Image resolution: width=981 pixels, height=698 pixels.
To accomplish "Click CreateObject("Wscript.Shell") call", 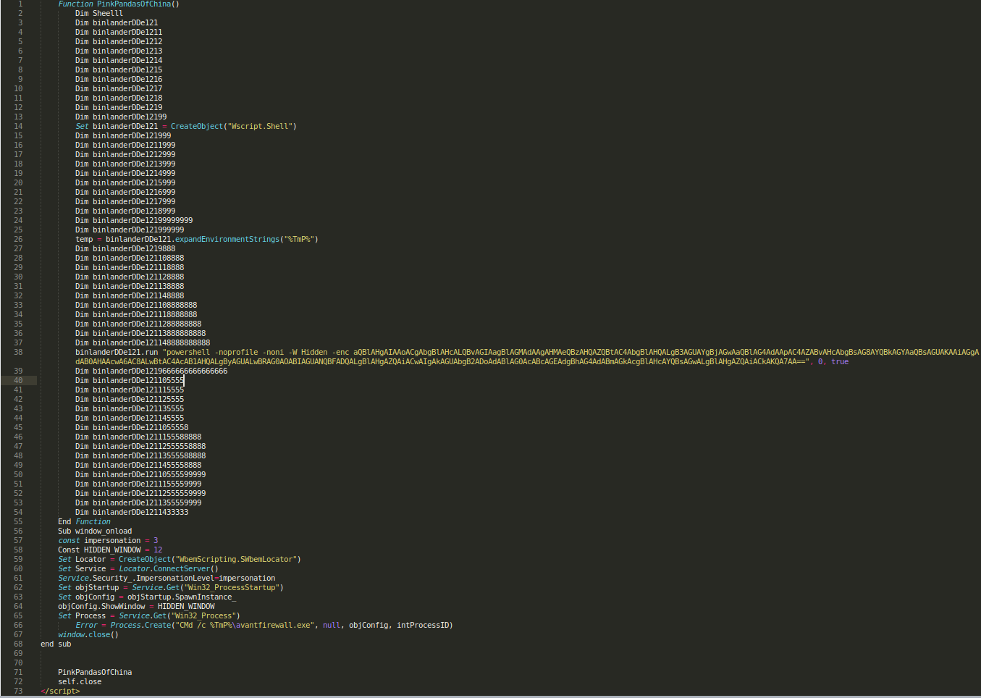I will 233,126.
